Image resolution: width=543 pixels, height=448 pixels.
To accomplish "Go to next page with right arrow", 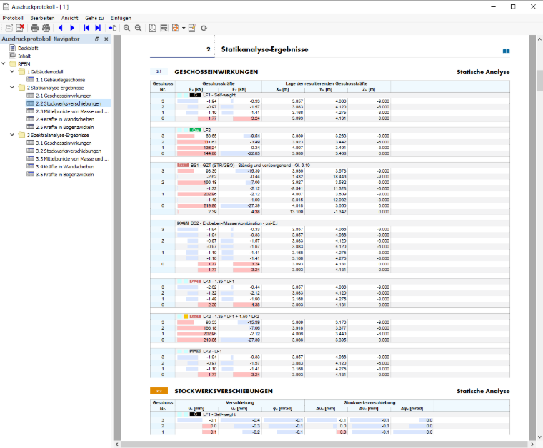I will point(72,28).
